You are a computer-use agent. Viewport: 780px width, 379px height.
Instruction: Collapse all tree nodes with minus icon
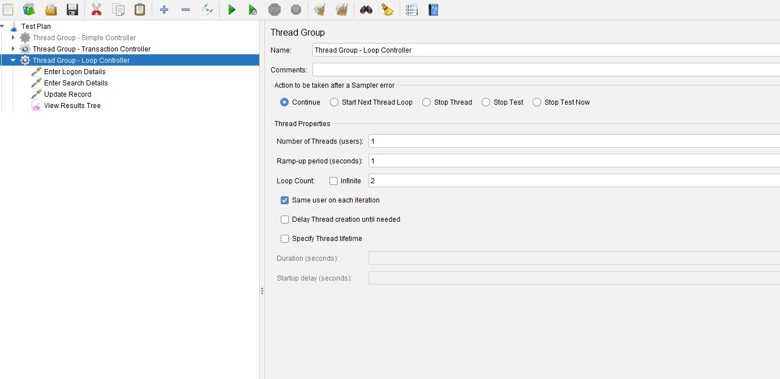[186, 10]
